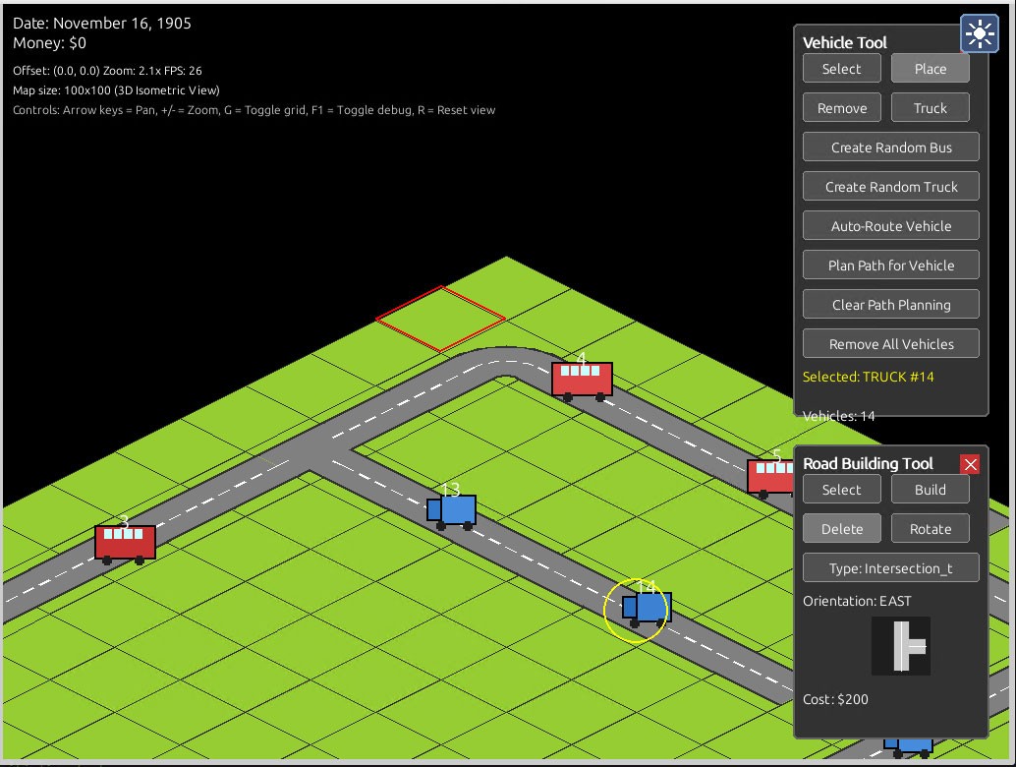The width and height of the screenshot is (1016, 767).
Task: Switch to Delete mode in Road Building Tool
Action: click(841, 528)
